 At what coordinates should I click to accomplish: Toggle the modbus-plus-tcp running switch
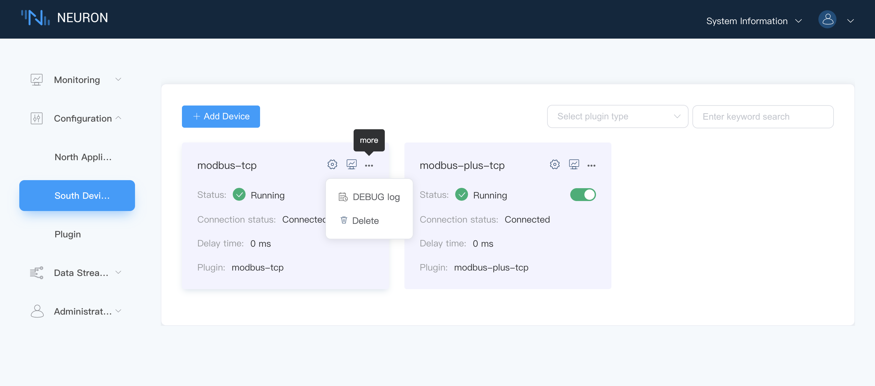(582, 194)
